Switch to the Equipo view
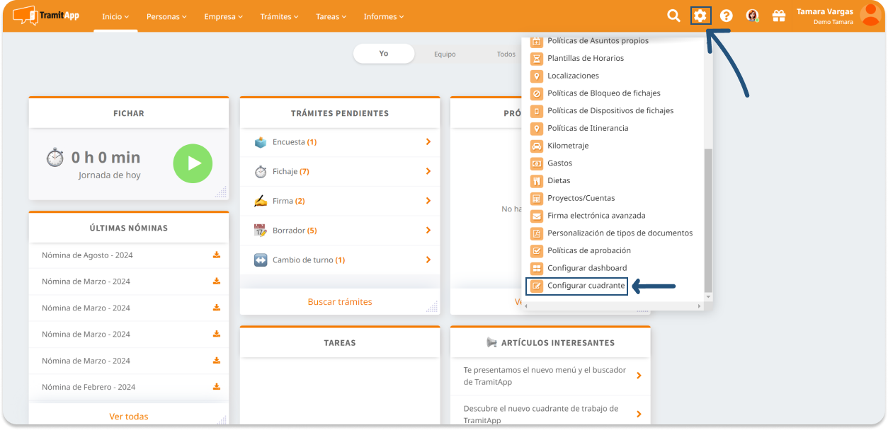 pyautogui.click(x=445, y=54)
